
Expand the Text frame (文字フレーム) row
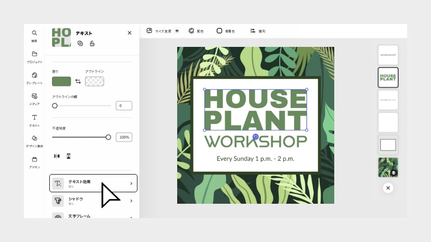tap(93, 216)
